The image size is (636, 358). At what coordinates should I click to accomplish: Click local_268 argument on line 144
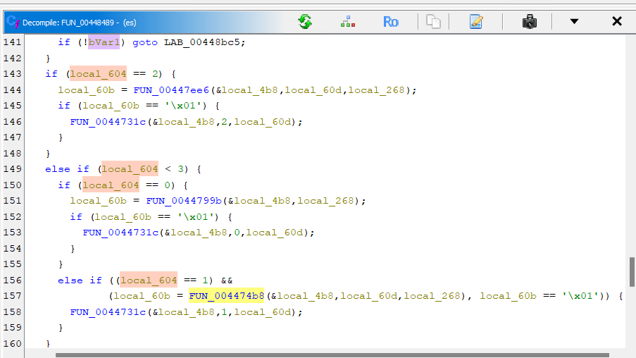point(376,90)
